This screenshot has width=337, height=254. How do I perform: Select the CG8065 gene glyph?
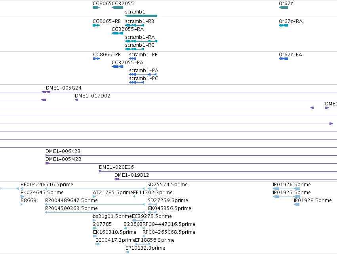(x=96, y=8)
